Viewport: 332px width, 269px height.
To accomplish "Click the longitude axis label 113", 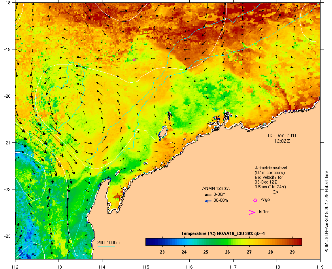I will click(58, 267).
